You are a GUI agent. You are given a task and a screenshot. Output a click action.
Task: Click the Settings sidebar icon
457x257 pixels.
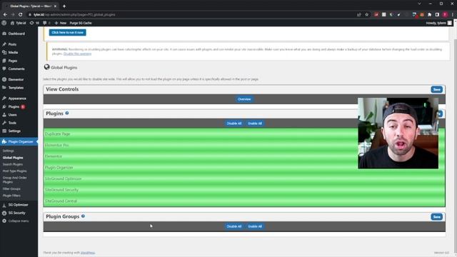(4, 131)
